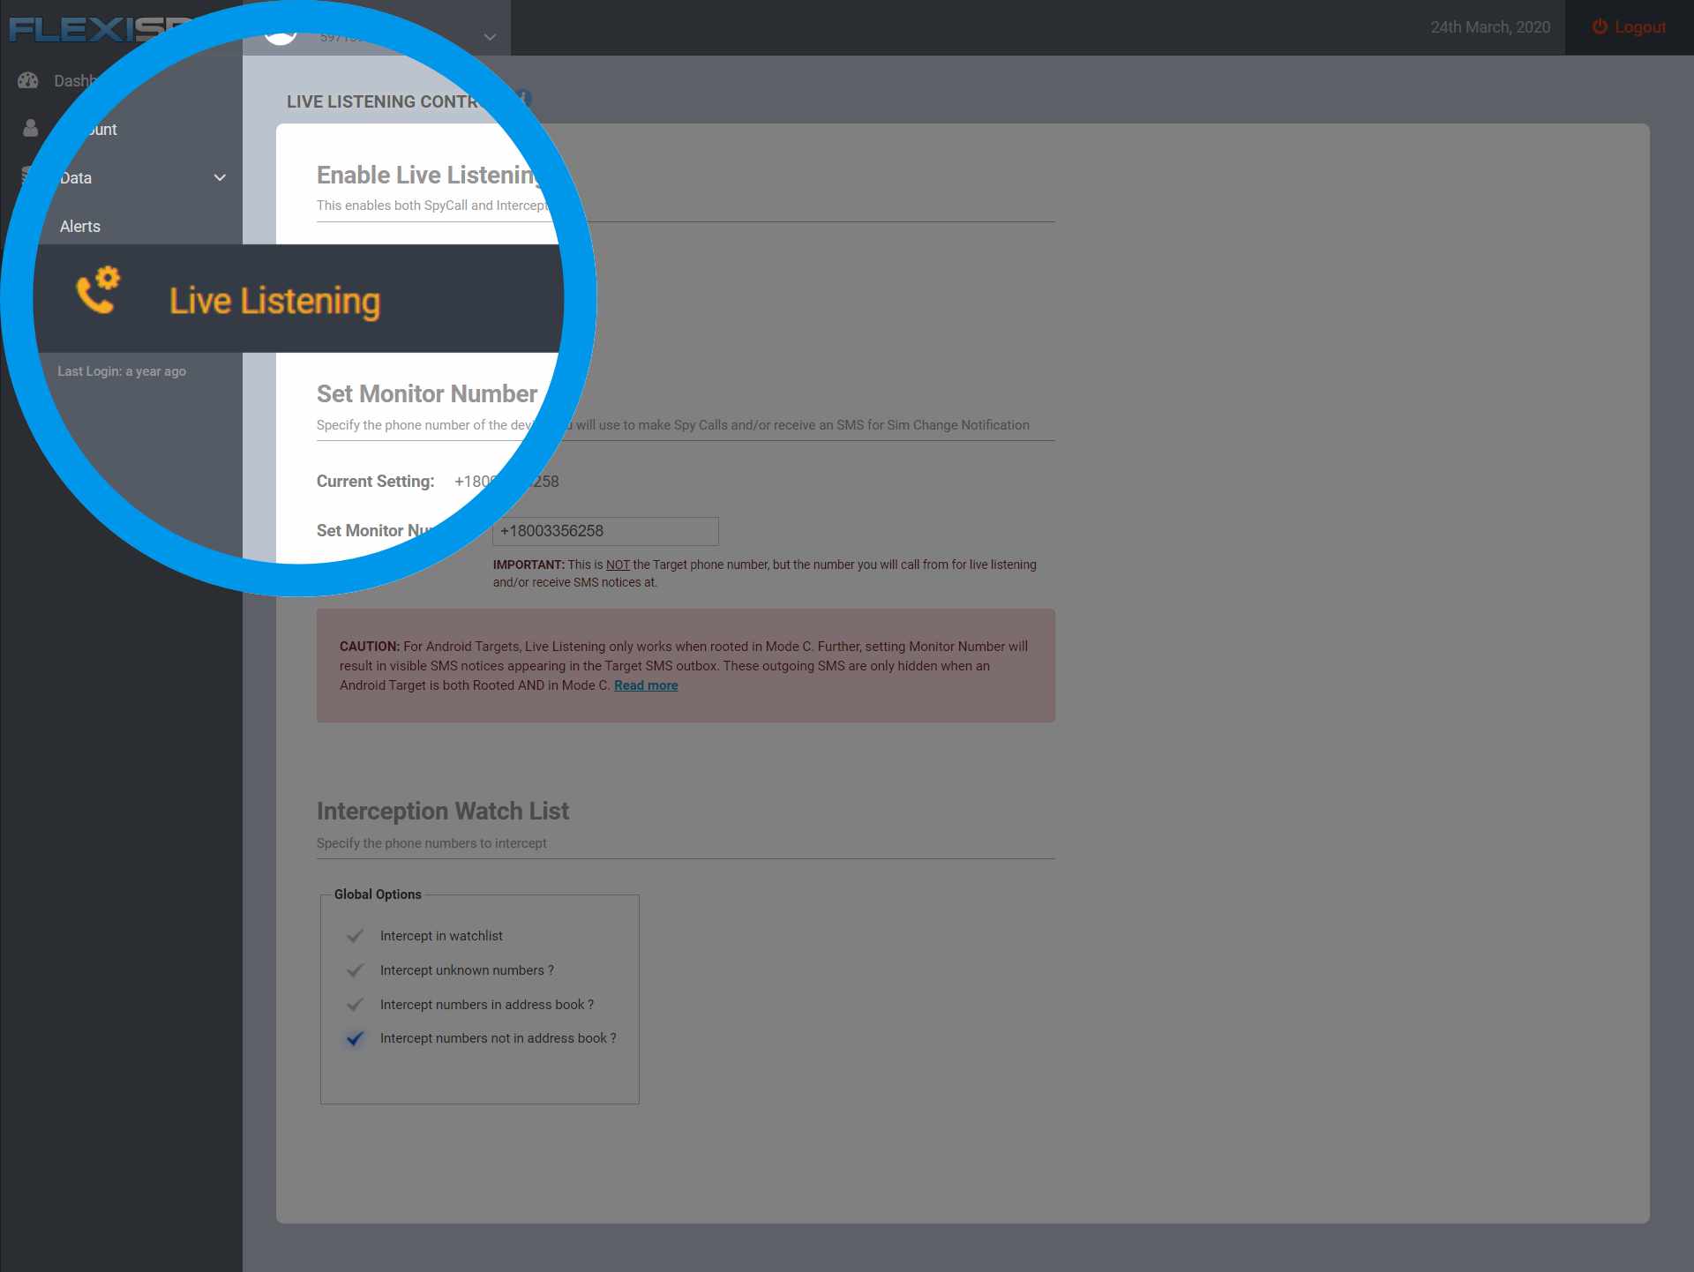Click the Set Monitor Number input field
This screenshot has width=1694, height=1272.
coord(605,531)
